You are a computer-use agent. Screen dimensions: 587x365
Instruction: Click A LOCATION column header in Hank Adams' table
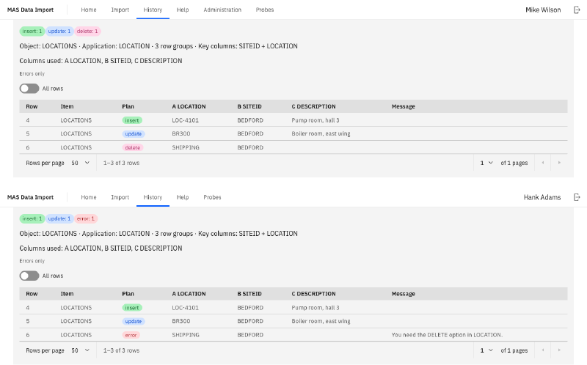(189, 294)
